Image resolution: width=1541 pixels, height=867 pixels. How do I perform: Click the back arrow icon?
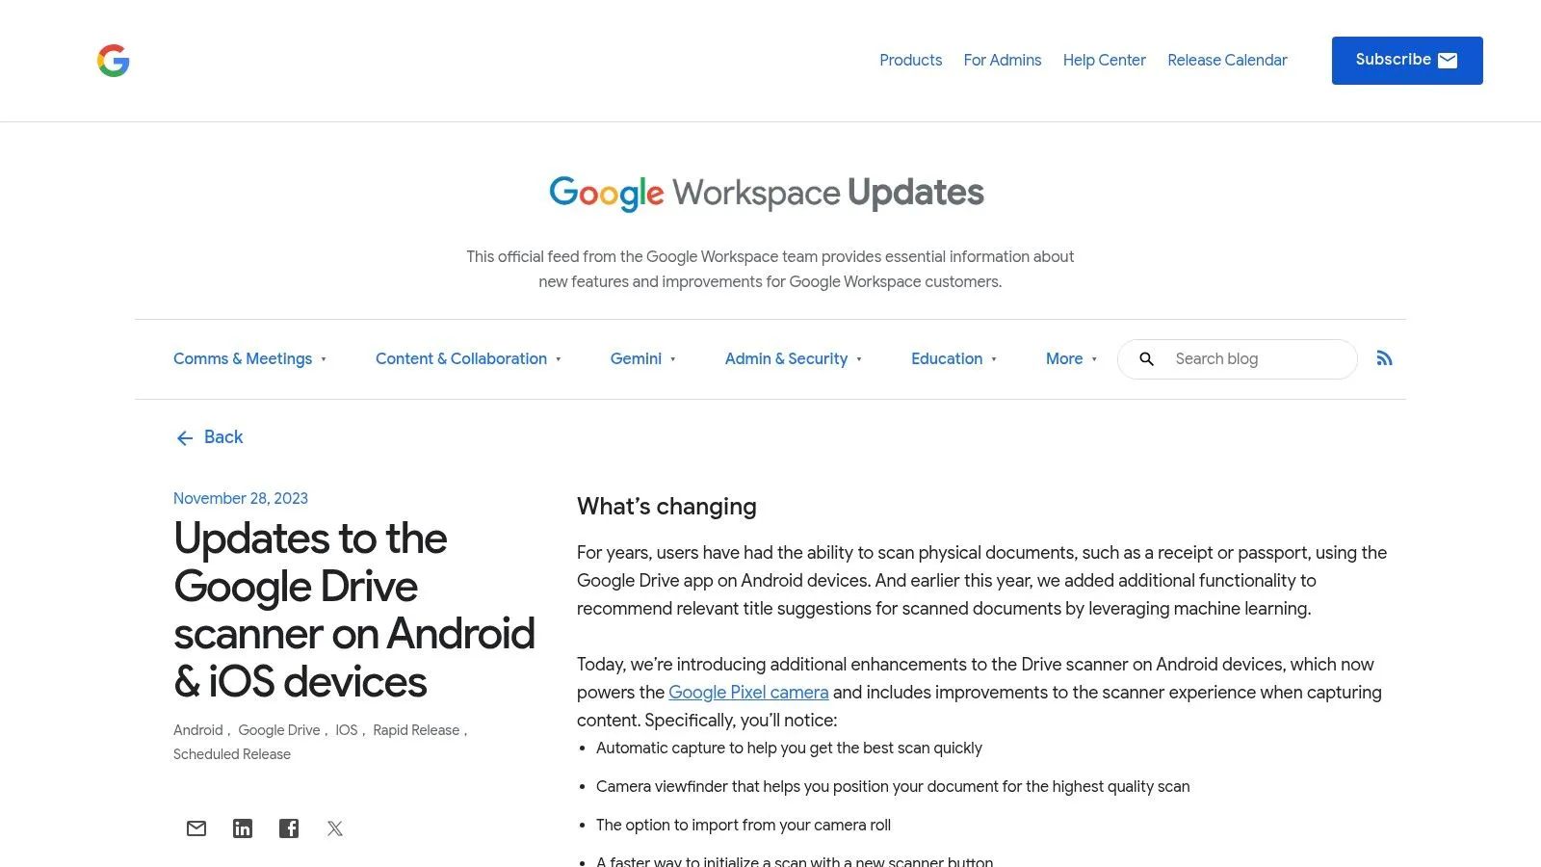184,437
